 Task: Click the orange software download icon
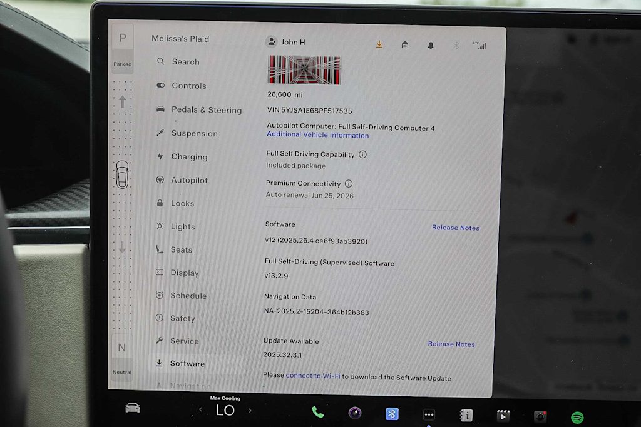pos(379,44)
